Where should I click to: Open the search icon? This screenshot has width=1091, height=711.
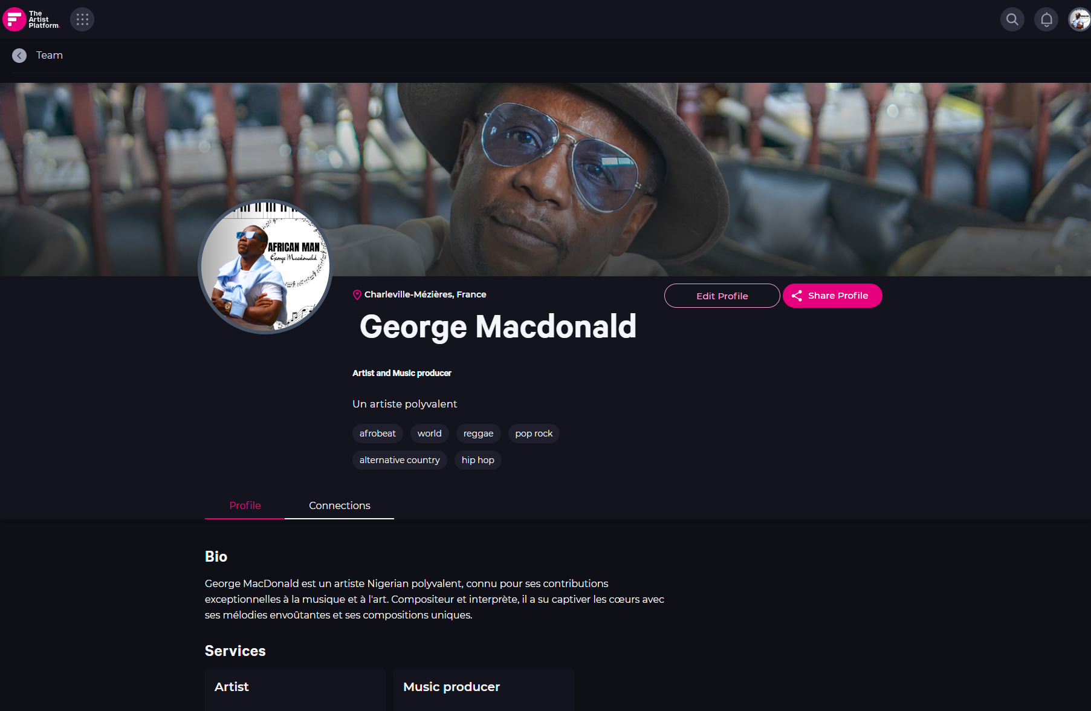[x=1012, y=19]
